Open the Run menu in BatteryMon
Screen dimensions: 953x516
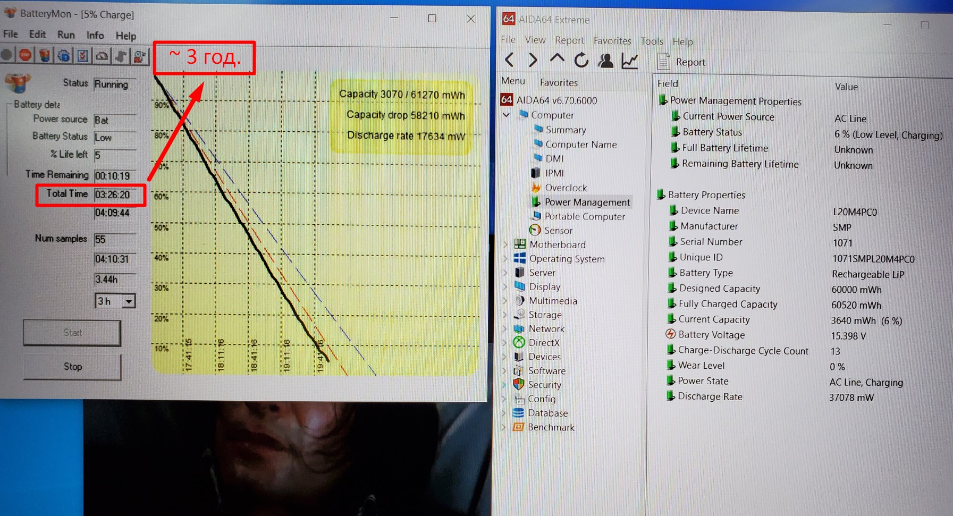point(66,35)
